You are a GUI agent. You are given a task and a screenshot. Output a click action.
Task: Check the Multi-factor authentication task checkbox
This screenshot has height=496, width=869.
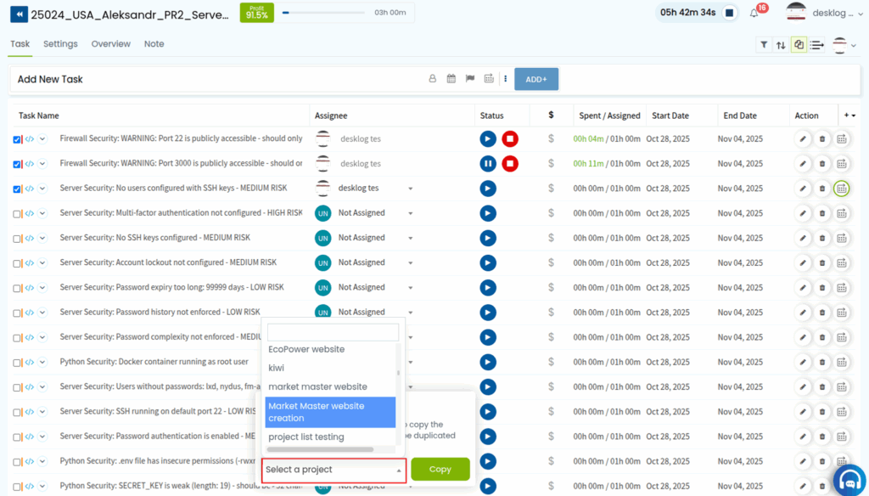click(x=17, y=214)
